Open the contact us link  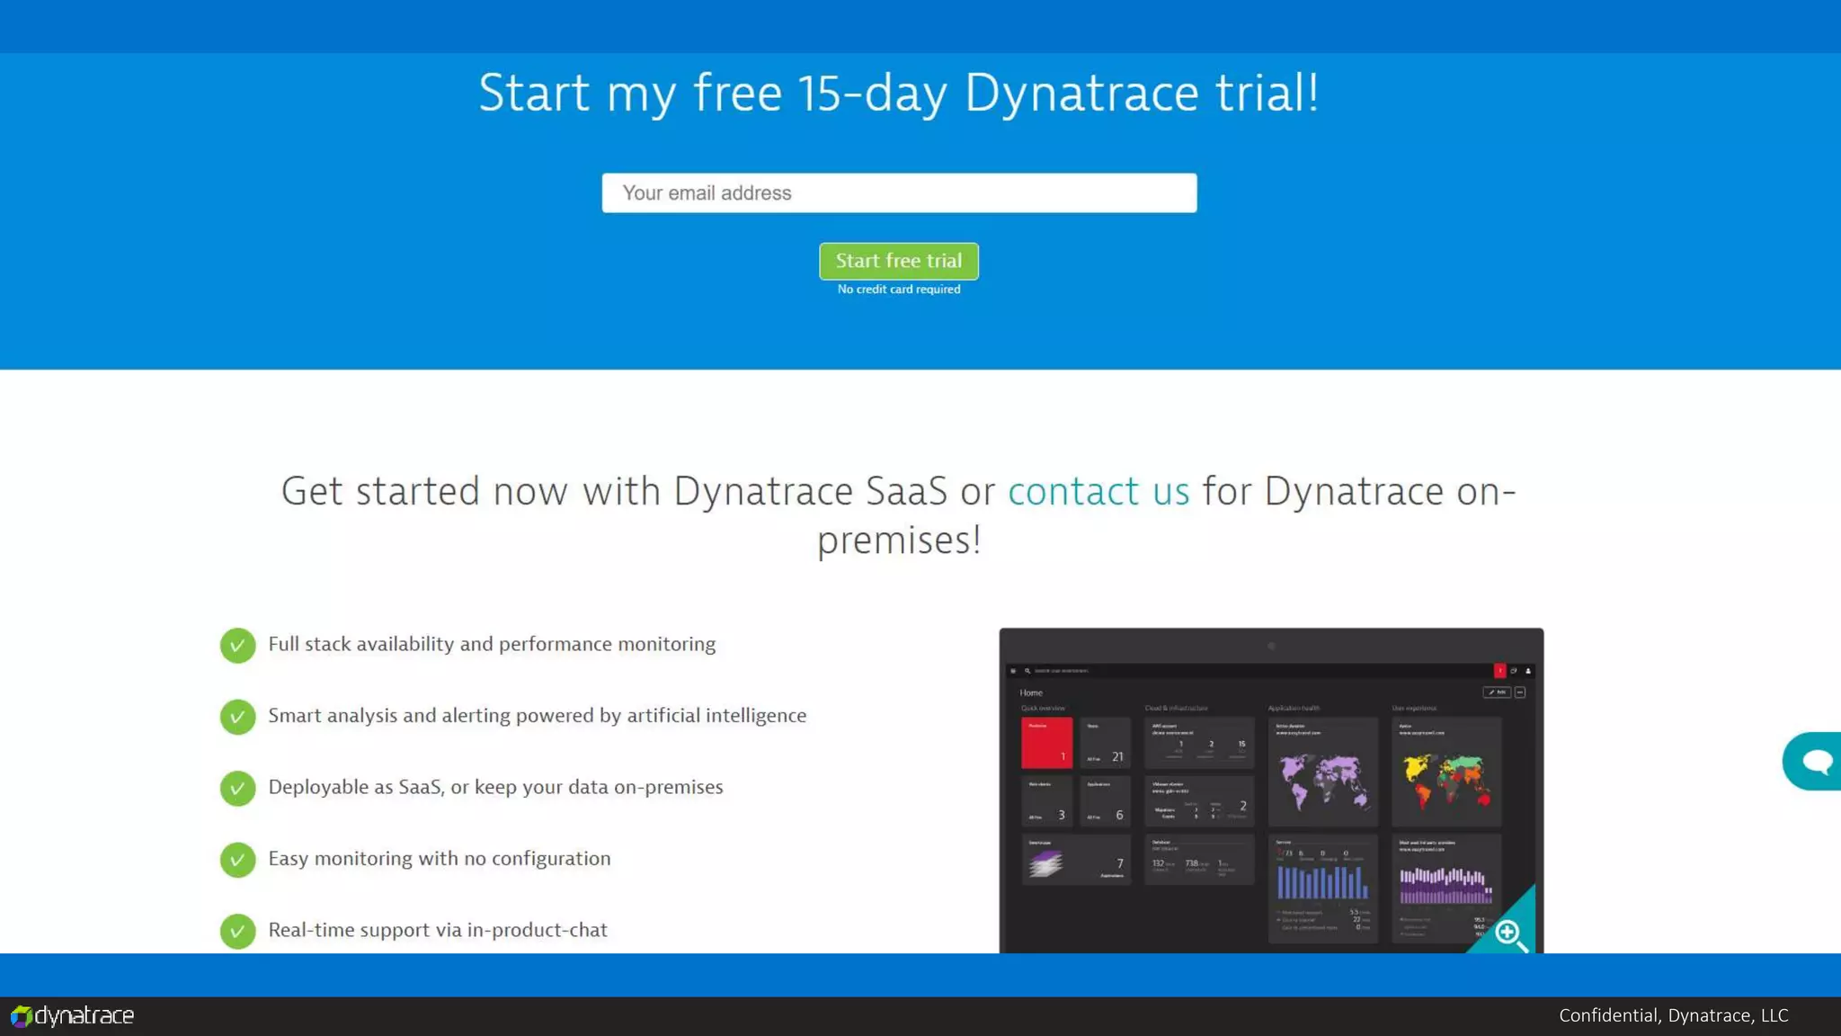1098,491
